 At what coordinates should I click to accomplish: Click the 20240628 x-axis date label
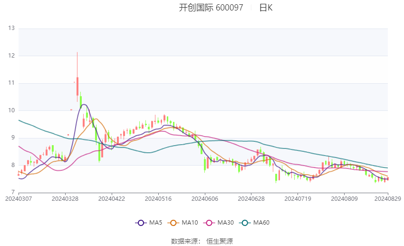tap(251, 199)
